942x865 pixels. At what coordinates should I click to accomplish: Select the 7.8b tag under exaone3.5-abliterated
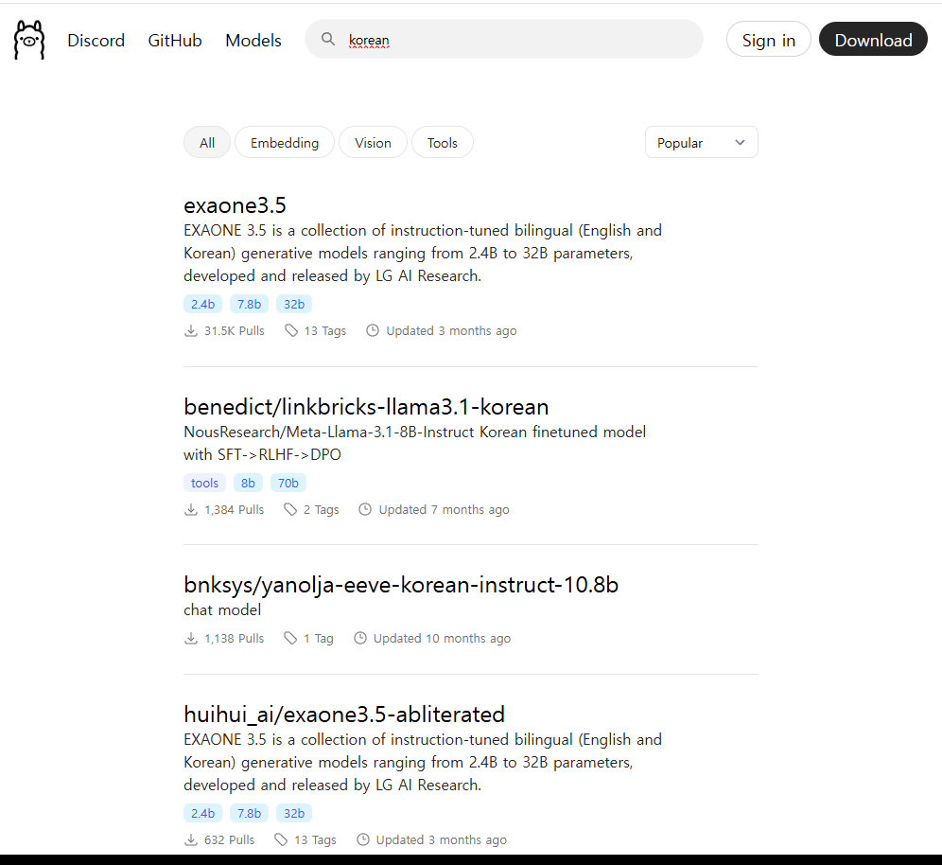point(250,813)
